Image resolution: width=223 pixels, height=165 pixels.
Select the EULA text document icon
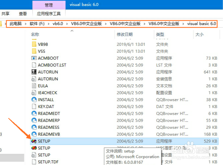(34, 86)
